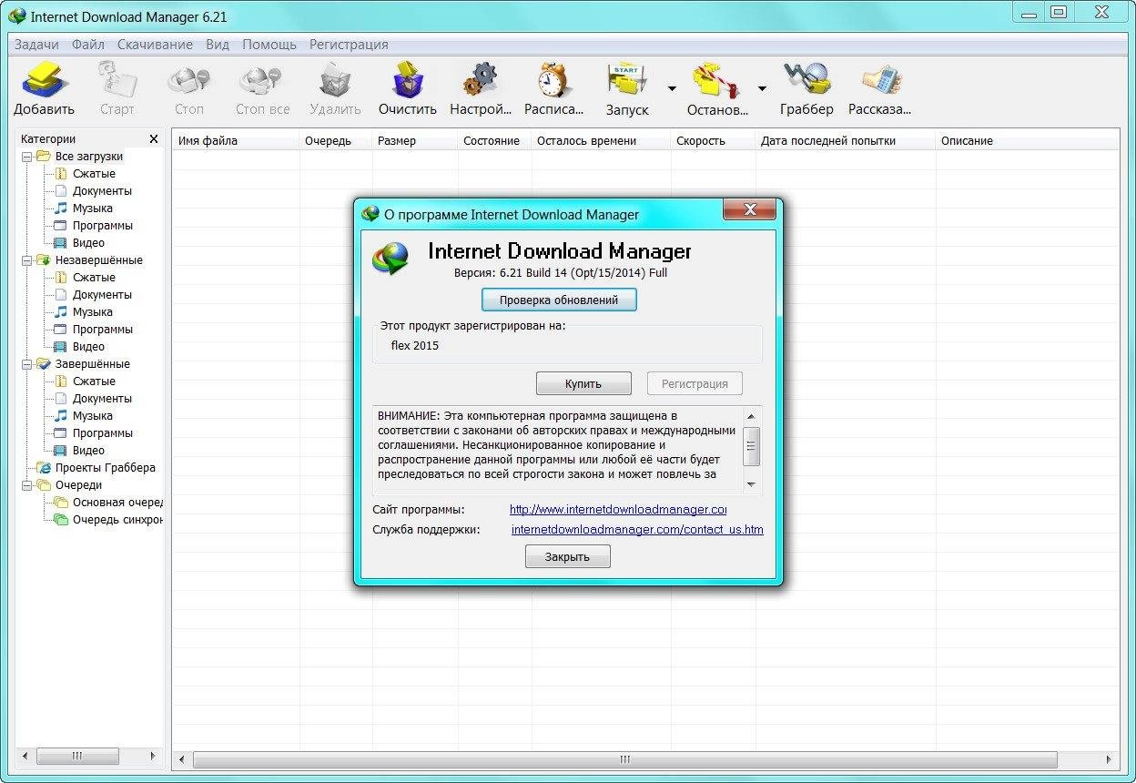The height and width of the screenshot is (783, 1136).
Task: Click the Описание column header
Action: [x=1027, y=141]
